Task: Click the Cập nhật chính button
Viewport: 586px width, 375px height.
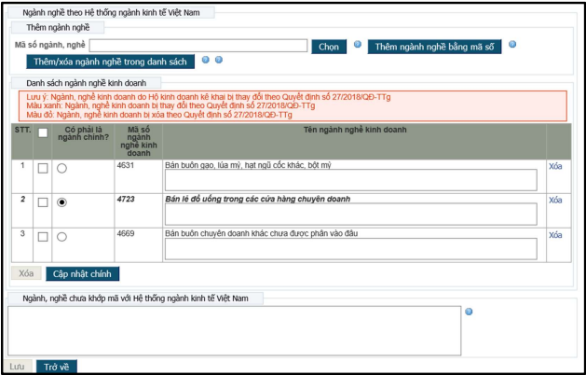Action: 82,273
